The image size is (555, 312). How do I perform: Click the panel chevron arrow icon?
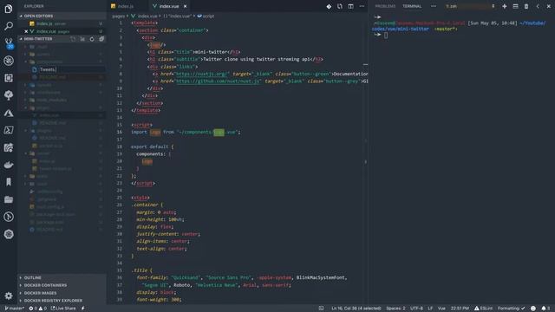538,6
